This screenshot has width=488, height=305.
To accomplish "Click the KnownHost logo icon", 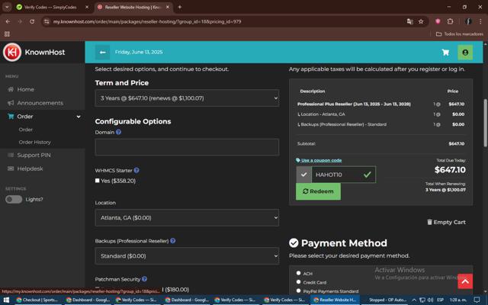I will click(12, 52).
